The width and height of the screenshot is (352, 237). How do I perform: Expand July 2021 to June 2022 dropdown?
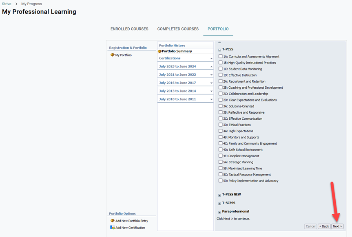[211, 75]
